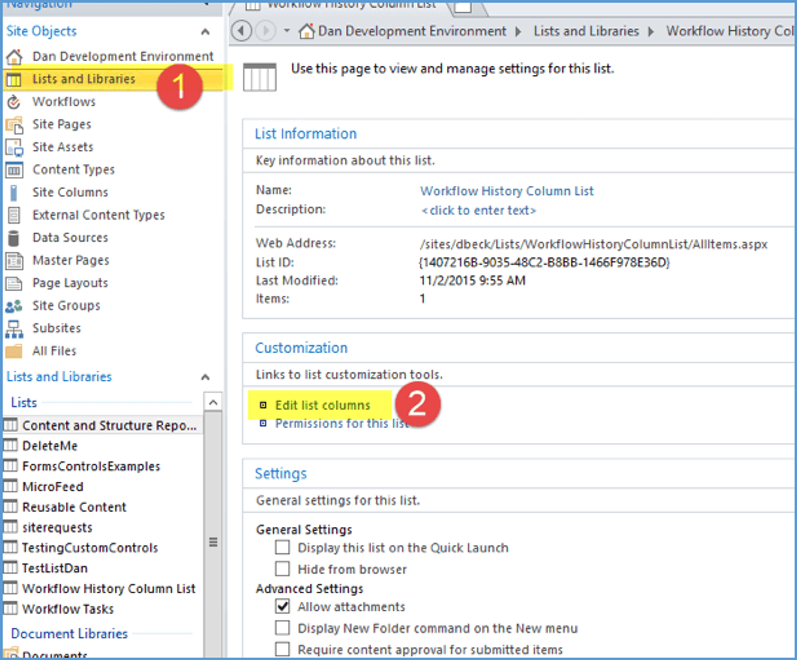Open the All Files folder icon
Screen dimensions: 797x660
tap(14, 351)
